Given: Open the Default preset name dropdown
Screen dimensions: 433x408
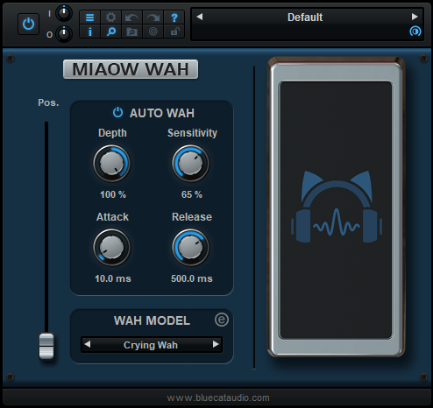Looking at the screenshot, I should point(305,18).
